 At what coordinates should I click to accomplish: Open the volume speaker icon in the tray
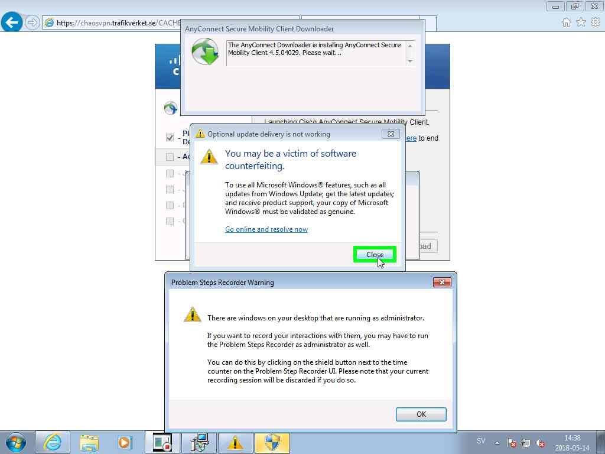click(x=541, y=443)
